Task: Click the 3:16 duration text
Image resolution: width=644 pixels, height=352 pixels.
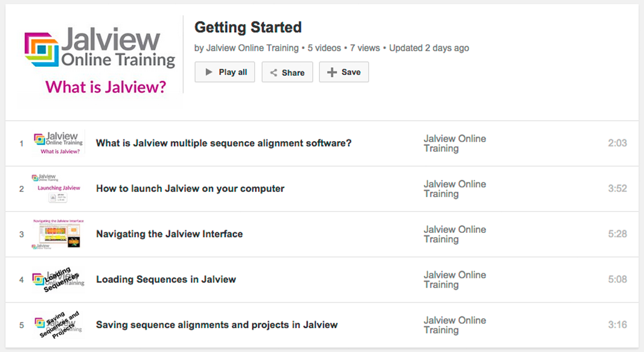Action: [x=617, y=325]
